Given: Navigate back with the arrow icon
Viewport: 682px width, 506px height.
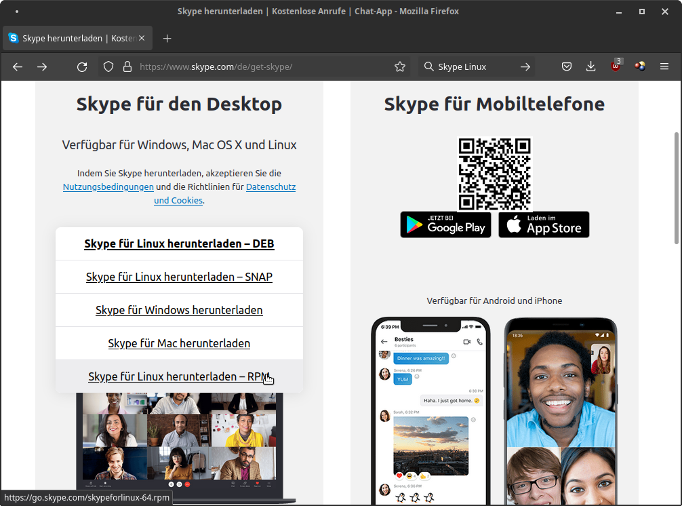Looking at the screenshot, I should point(18,66).
